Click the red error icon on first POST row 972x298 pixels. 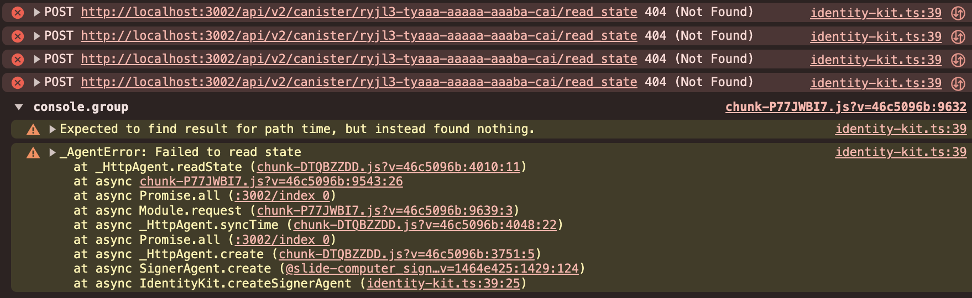pos(18,13)
